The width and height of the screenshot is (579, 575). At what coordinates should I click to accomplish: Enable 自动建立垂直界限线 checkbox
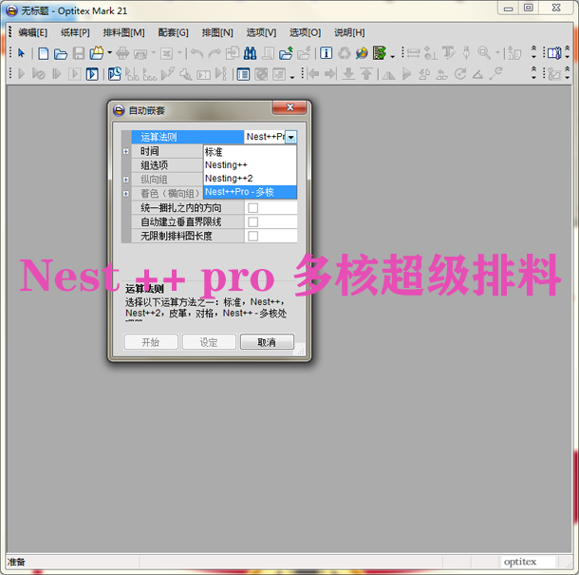(x=252, y=221)
